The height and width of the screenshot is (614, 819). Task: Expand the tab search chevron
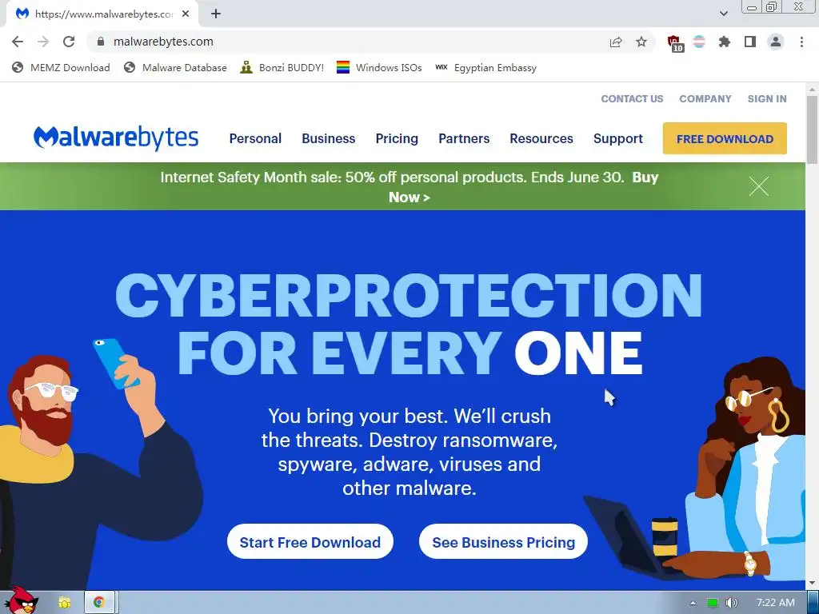pyautogui.click(x=723, y=14)
